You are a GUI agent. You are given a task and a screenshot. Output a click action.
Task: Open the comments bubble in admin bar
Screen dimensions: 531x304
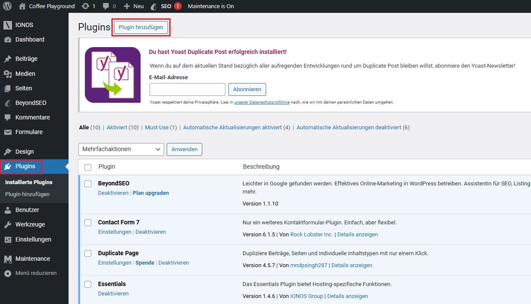tap(106, 6)
